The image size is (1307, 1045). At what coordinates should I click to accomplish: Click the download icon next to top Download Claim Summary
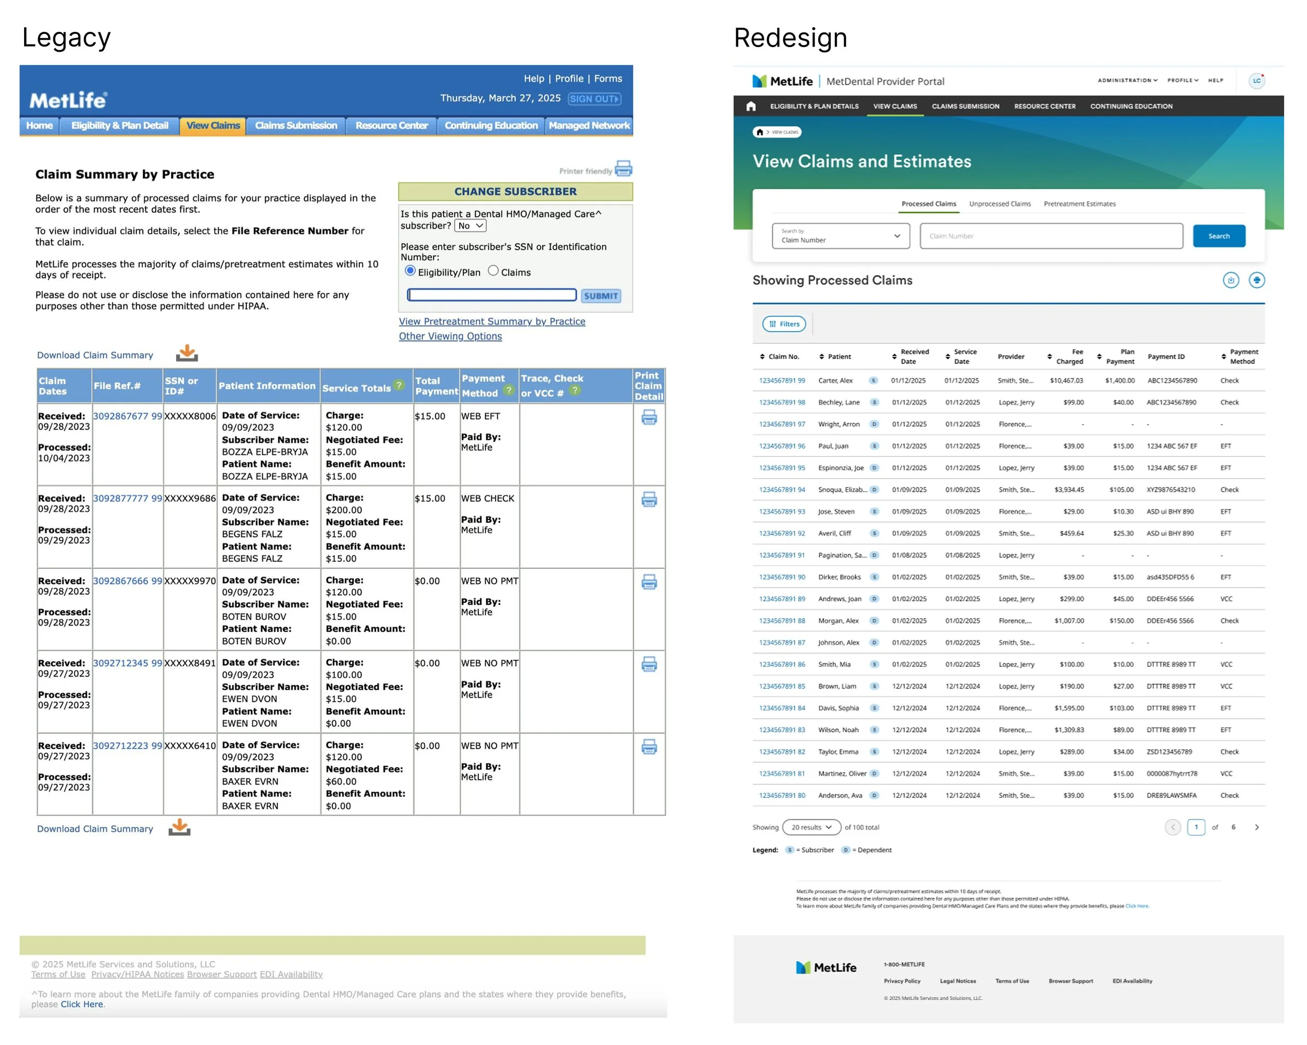pos(187,354)
